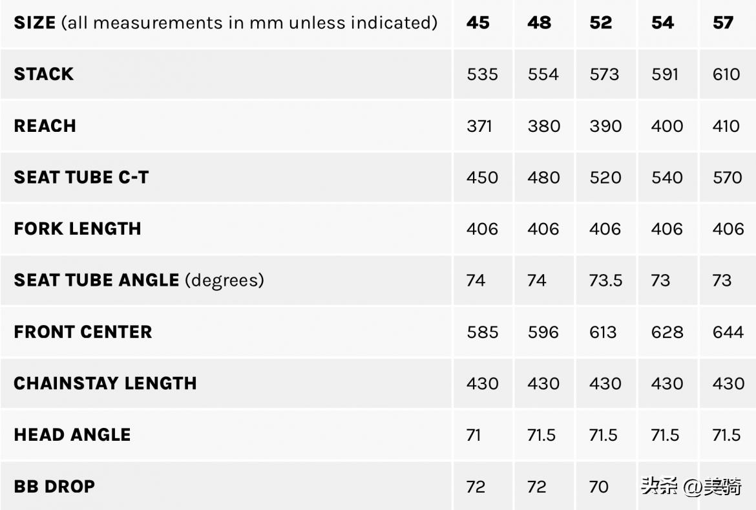Select the reach value 410
This screenshot has width=756, height=510.
click(x=726, y=125)
